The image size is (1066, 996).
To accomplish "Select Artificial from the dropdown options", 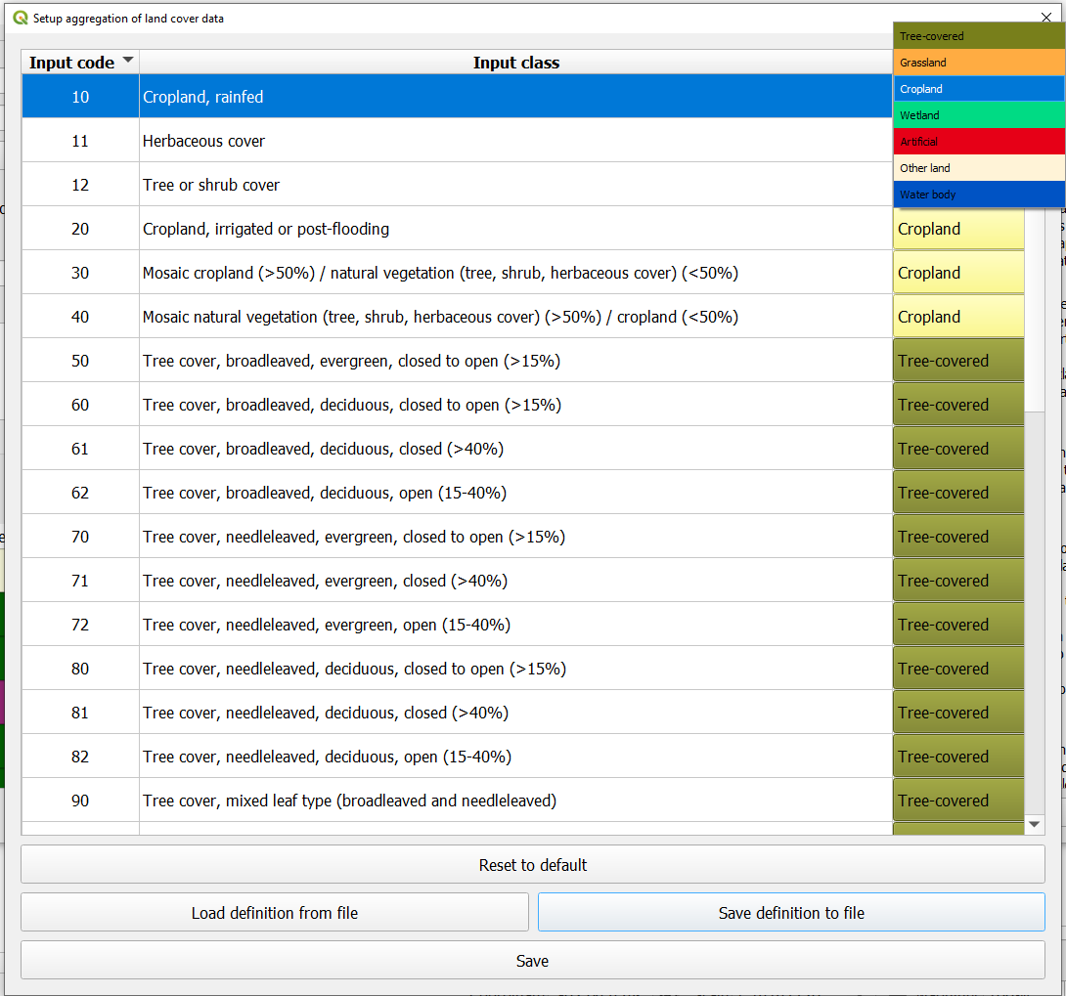I will click(x=978, y=142).
